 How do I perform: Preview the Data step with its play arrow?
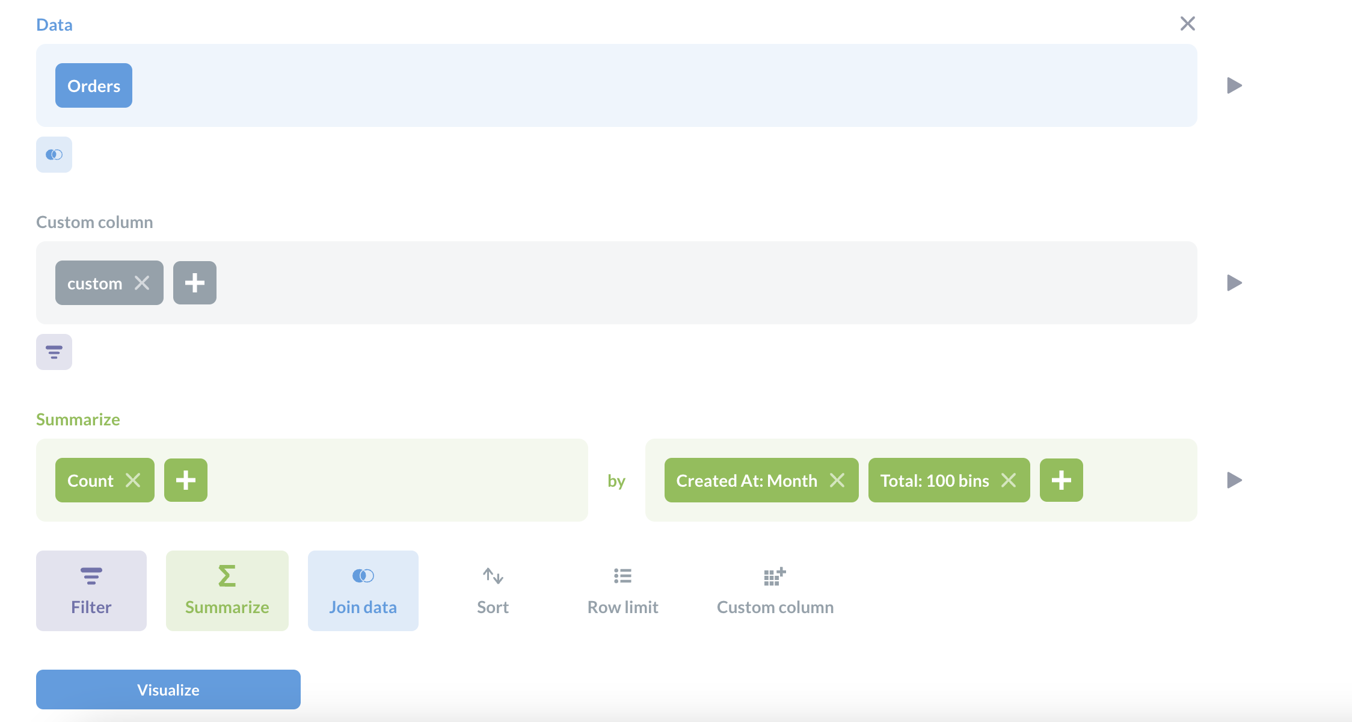[1234, 85]
